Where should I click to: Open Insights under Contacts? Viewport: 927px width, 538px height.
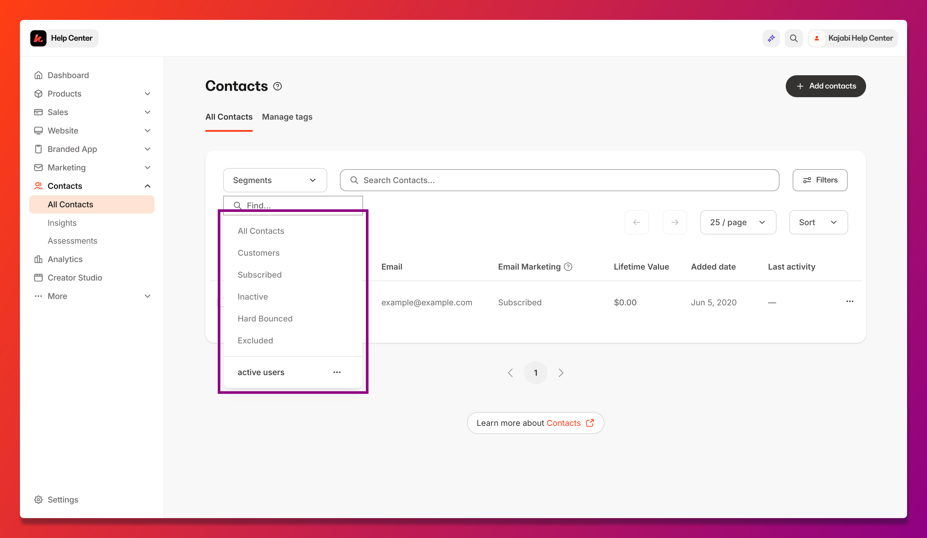click(62, 223)
